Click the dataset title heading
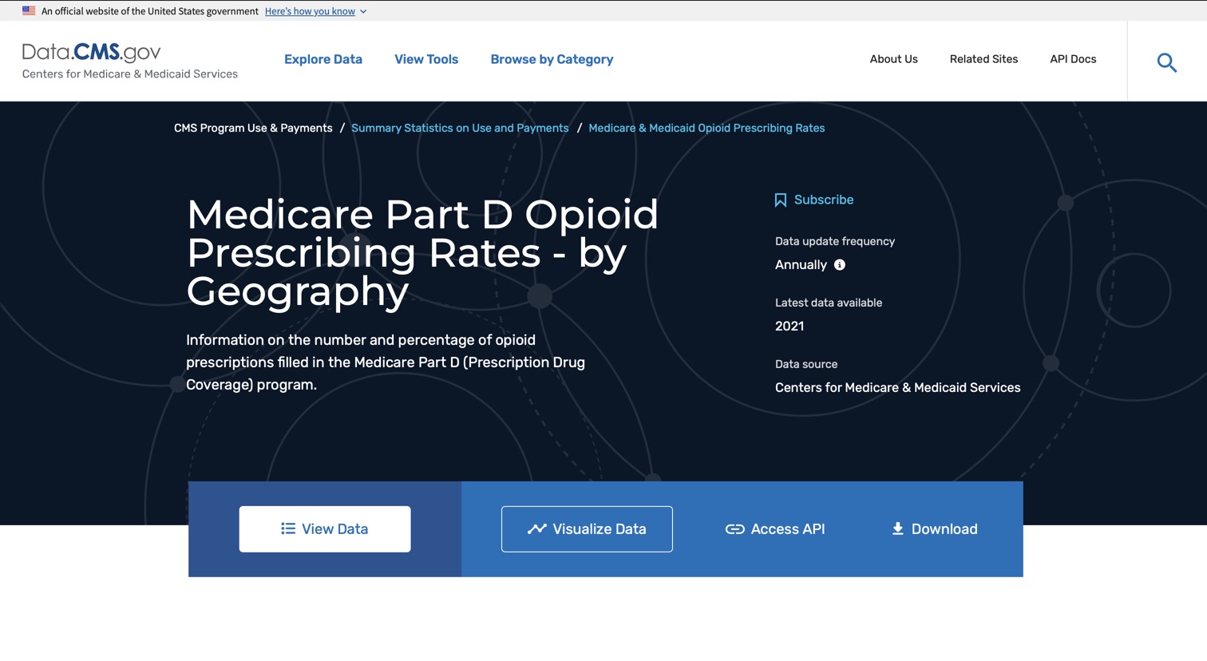 [422, 252]
